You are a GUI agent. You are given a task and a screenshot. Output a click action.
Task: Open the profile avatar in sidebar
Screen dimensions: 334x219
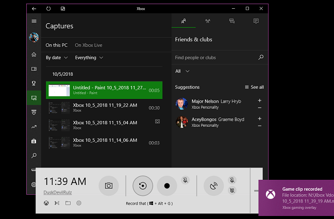coord(34,38)
